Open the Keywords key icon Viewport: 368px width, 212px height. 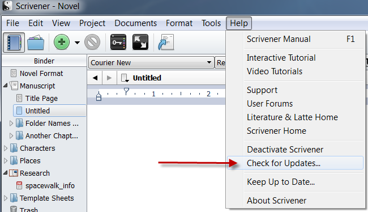pyautogui.click(x=118, y=43)
